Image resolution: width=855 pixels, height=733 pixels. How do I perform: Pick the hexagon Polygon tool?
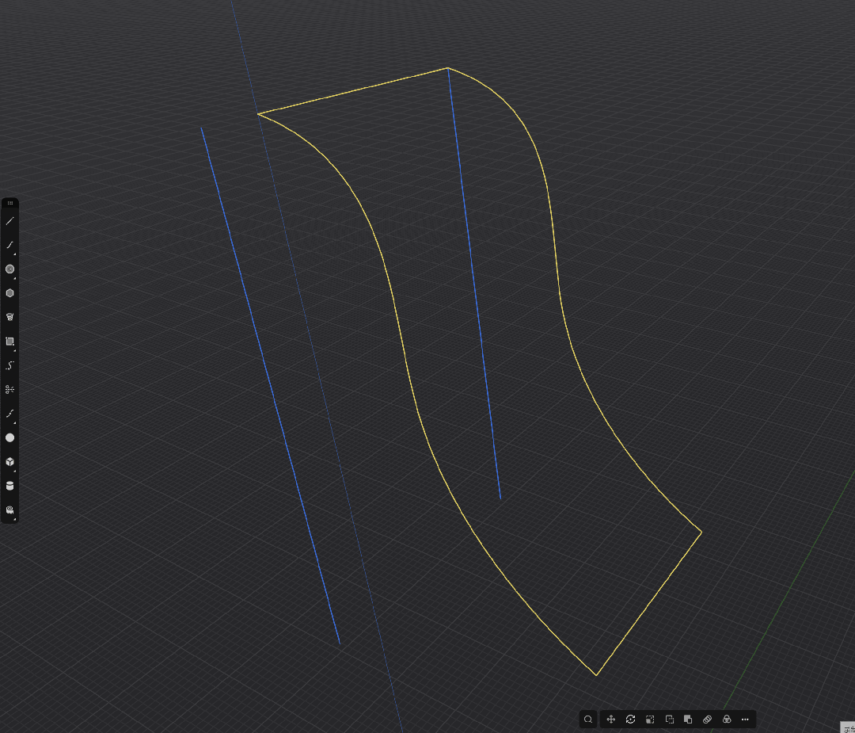(x=9, y=293)
